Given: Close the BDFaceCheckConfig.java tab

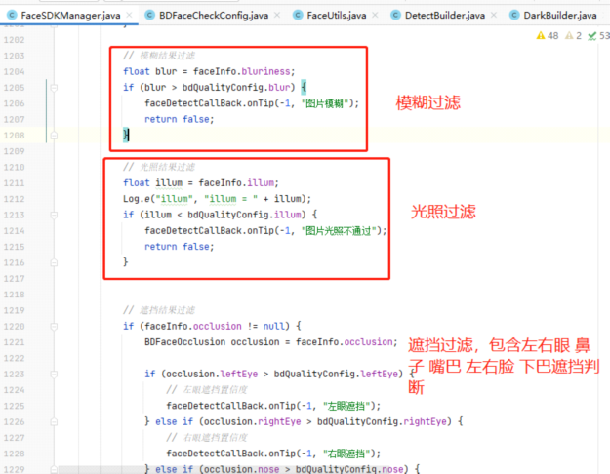Looking at the screenshot, I should [277, 16].
